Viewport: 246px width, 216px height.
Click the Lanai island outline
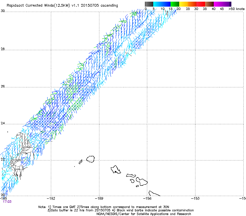[x=132, y=181]
